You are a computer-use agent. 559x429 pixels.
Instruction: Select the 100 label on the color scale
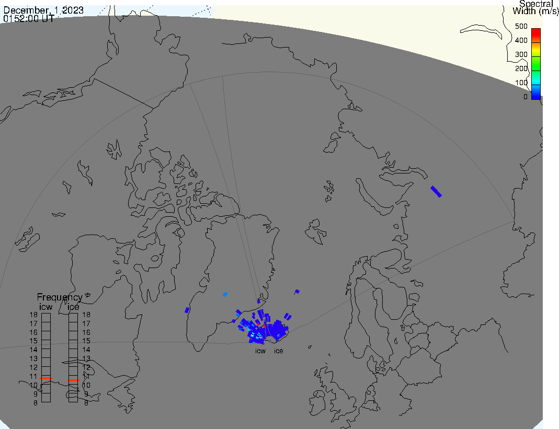(521, 83)
